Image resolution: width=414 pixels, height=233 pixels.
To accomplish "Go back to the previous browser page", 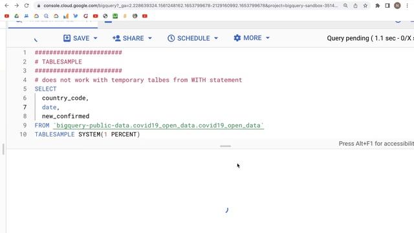I will click(x=7, y=6).
